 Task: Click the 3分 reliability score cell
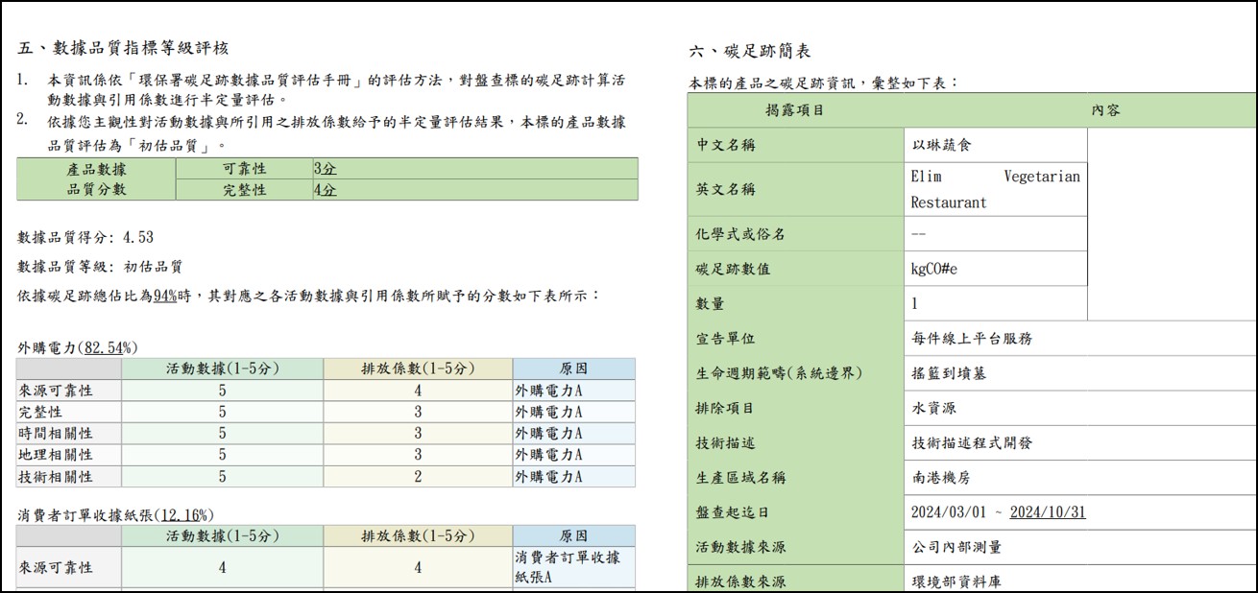(x=326, y=169)
